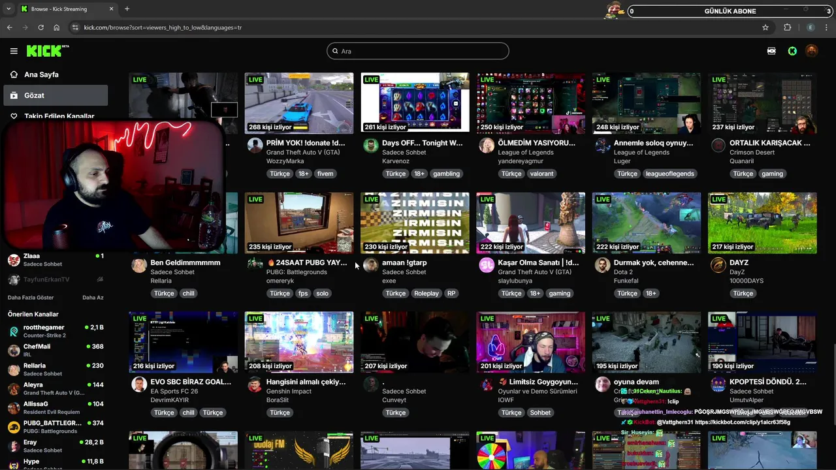The image size is (836, 470).
Task: Select Roleplay tag on exee card
Action: pyautogui.click(x=426, y=293)
